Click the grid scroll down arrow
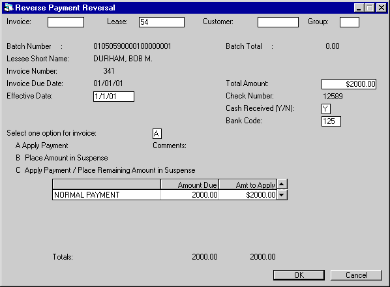 (282, 195)
